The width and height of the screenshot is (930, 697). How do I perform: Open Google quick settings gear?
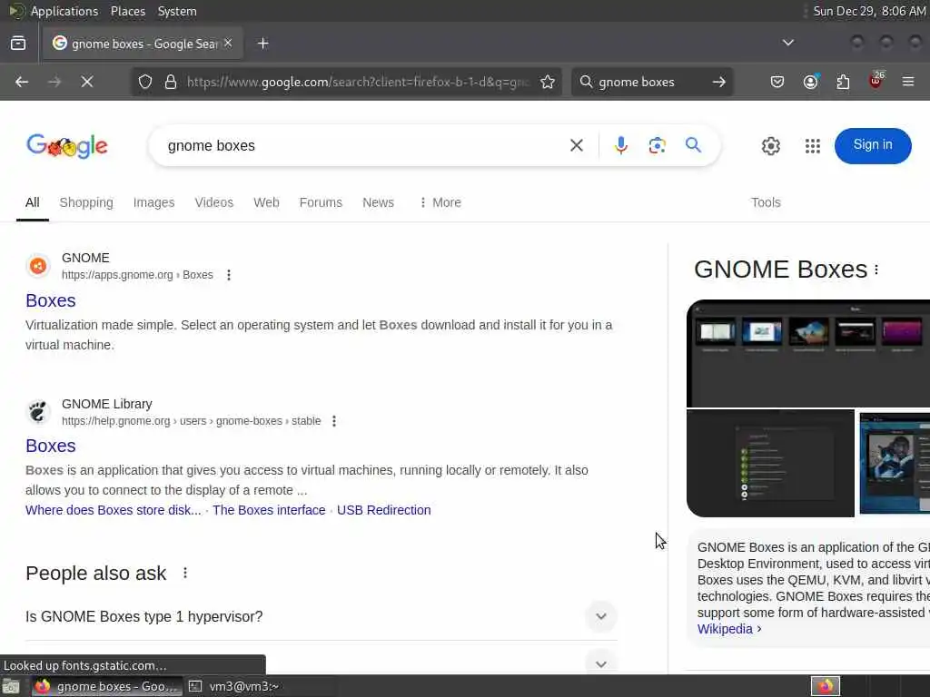(x=770, y=146)
